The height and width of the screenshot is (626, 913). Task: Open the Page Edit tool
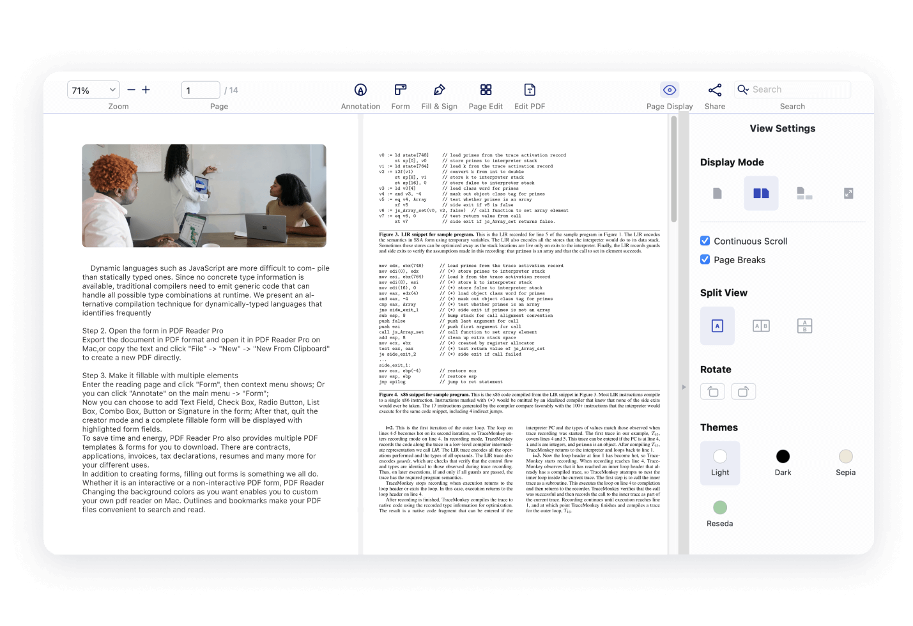tap(486, 90)
